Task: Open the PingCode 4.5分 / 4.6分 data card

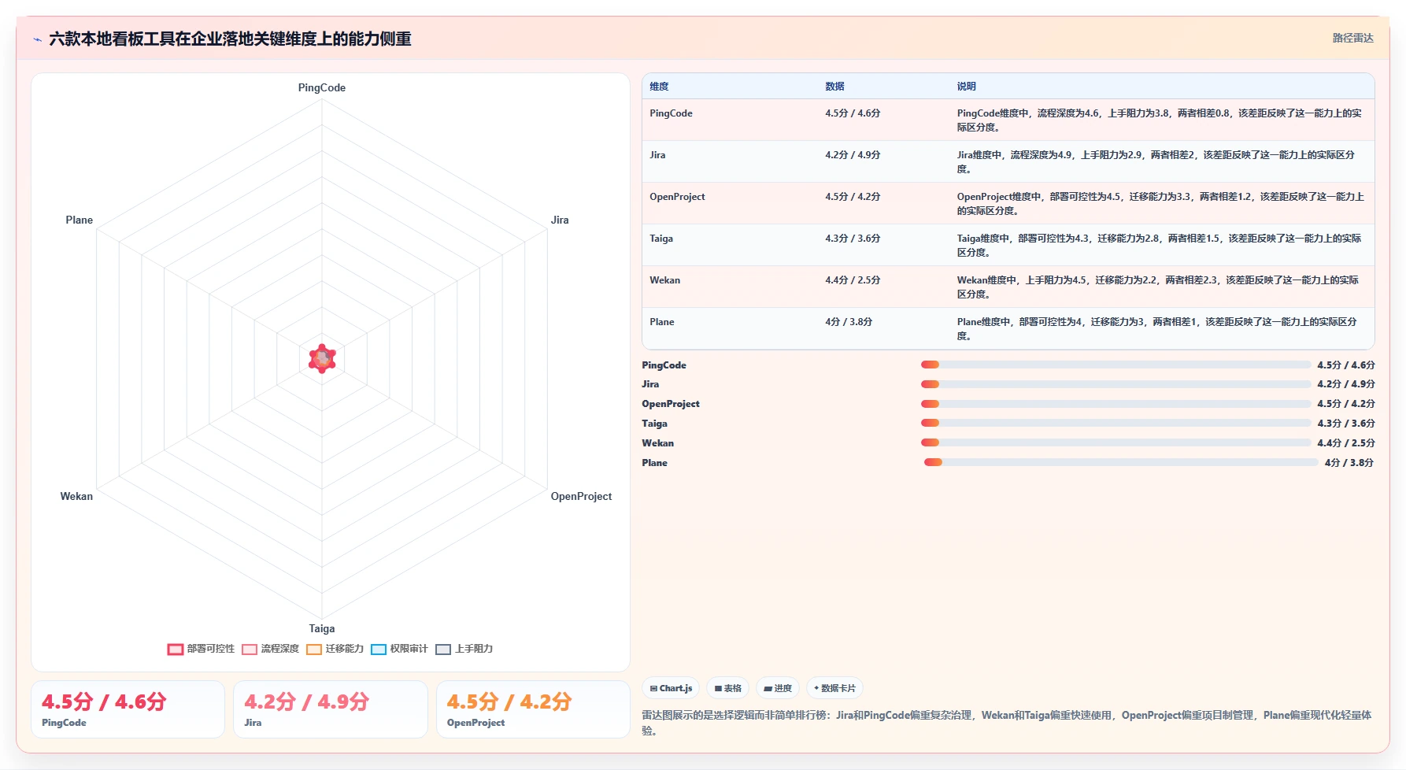Action: coord(128,709)
